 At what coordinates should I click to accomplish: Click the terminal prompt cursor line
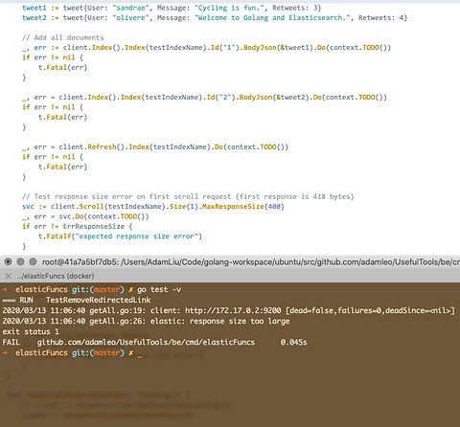coord(72,353)
